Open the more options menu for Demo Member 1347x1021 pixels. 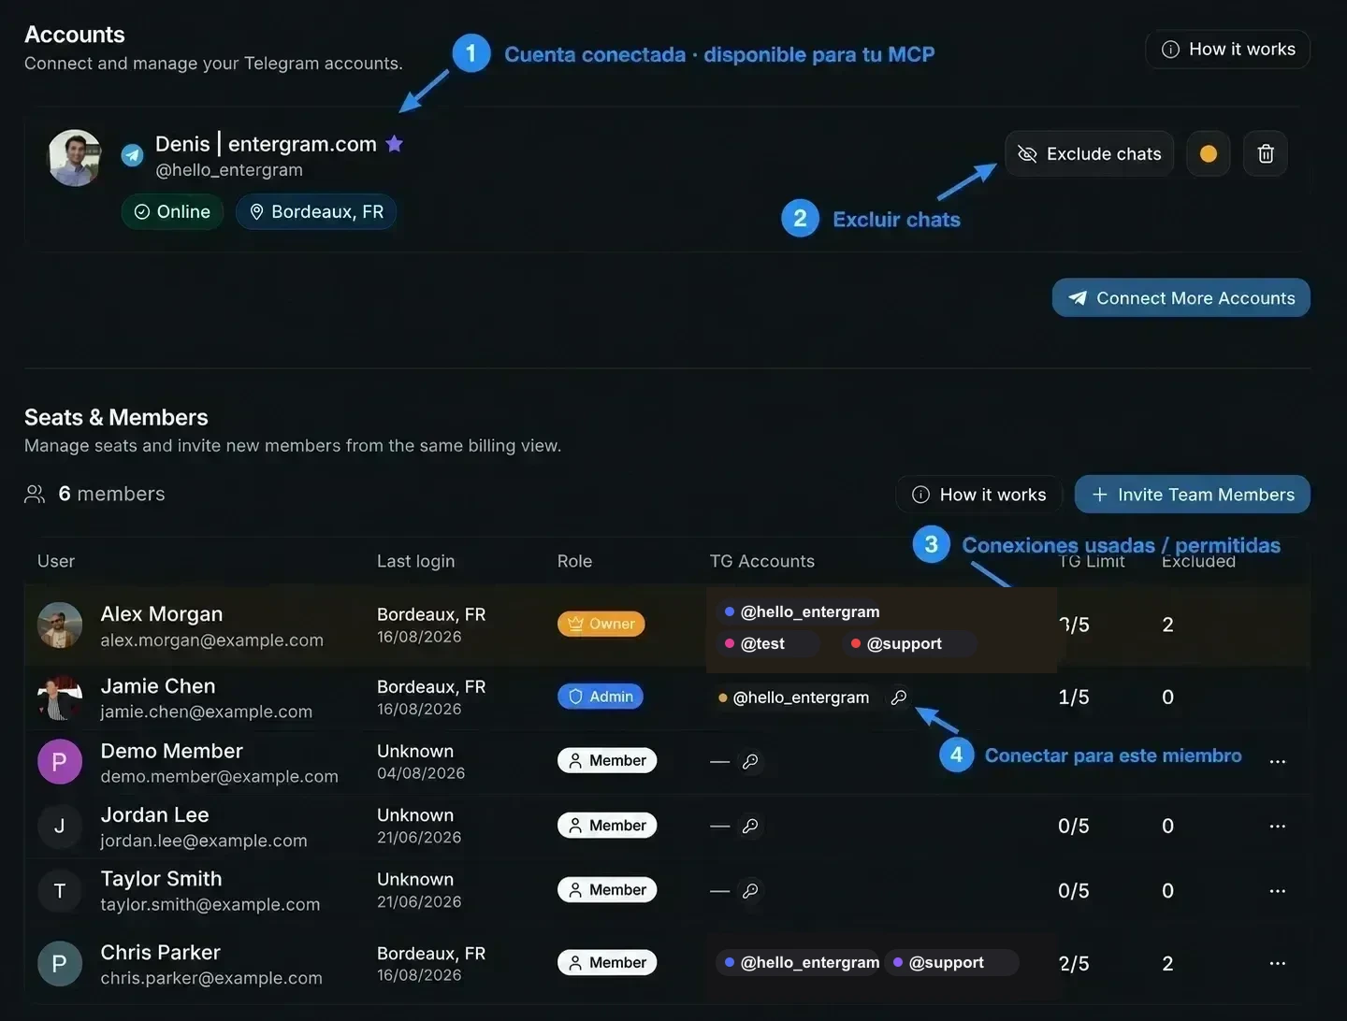pos(1278,762)
